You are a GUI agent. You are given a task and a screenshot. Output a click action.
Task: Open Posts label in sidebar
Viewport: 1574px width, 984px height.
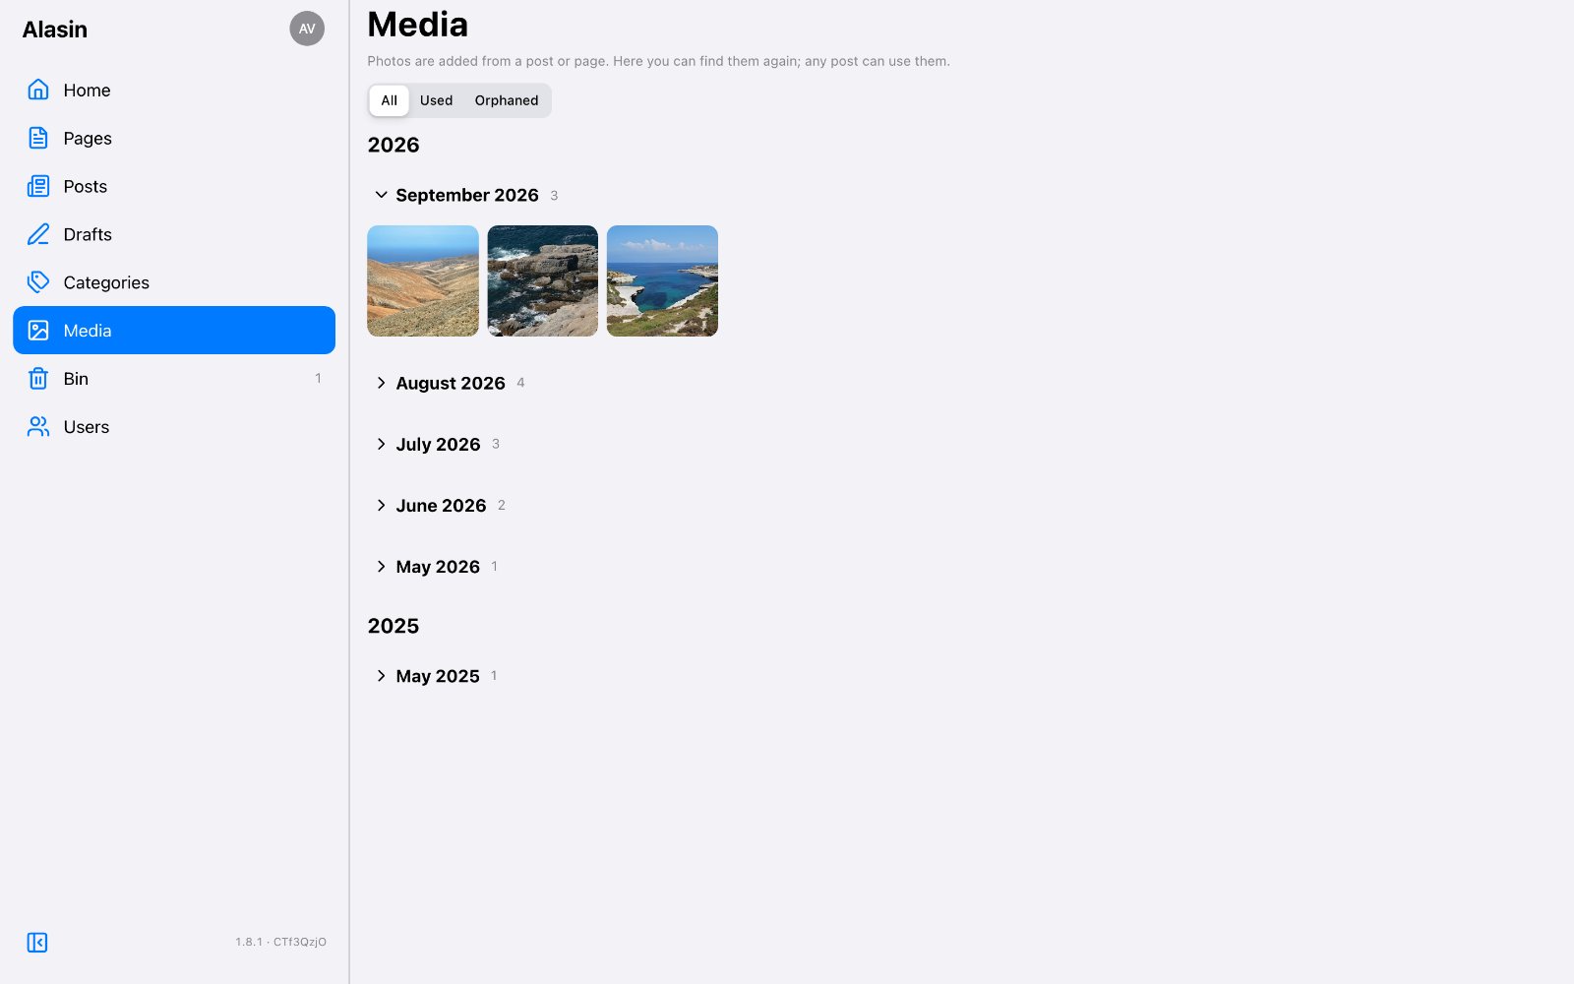tap(86, 186)
